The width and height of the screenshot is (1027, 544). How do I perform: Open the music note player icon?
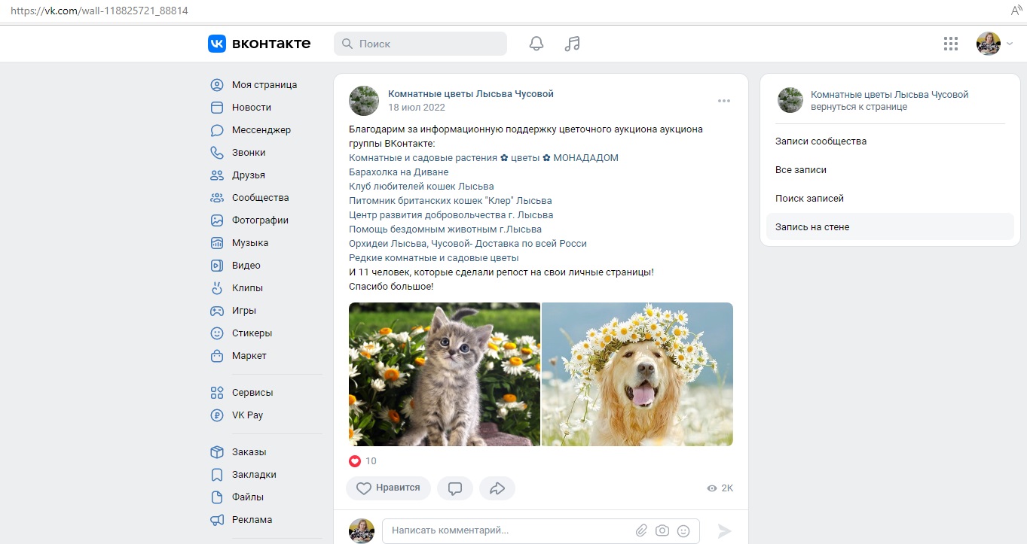click(x=573, y=44)
